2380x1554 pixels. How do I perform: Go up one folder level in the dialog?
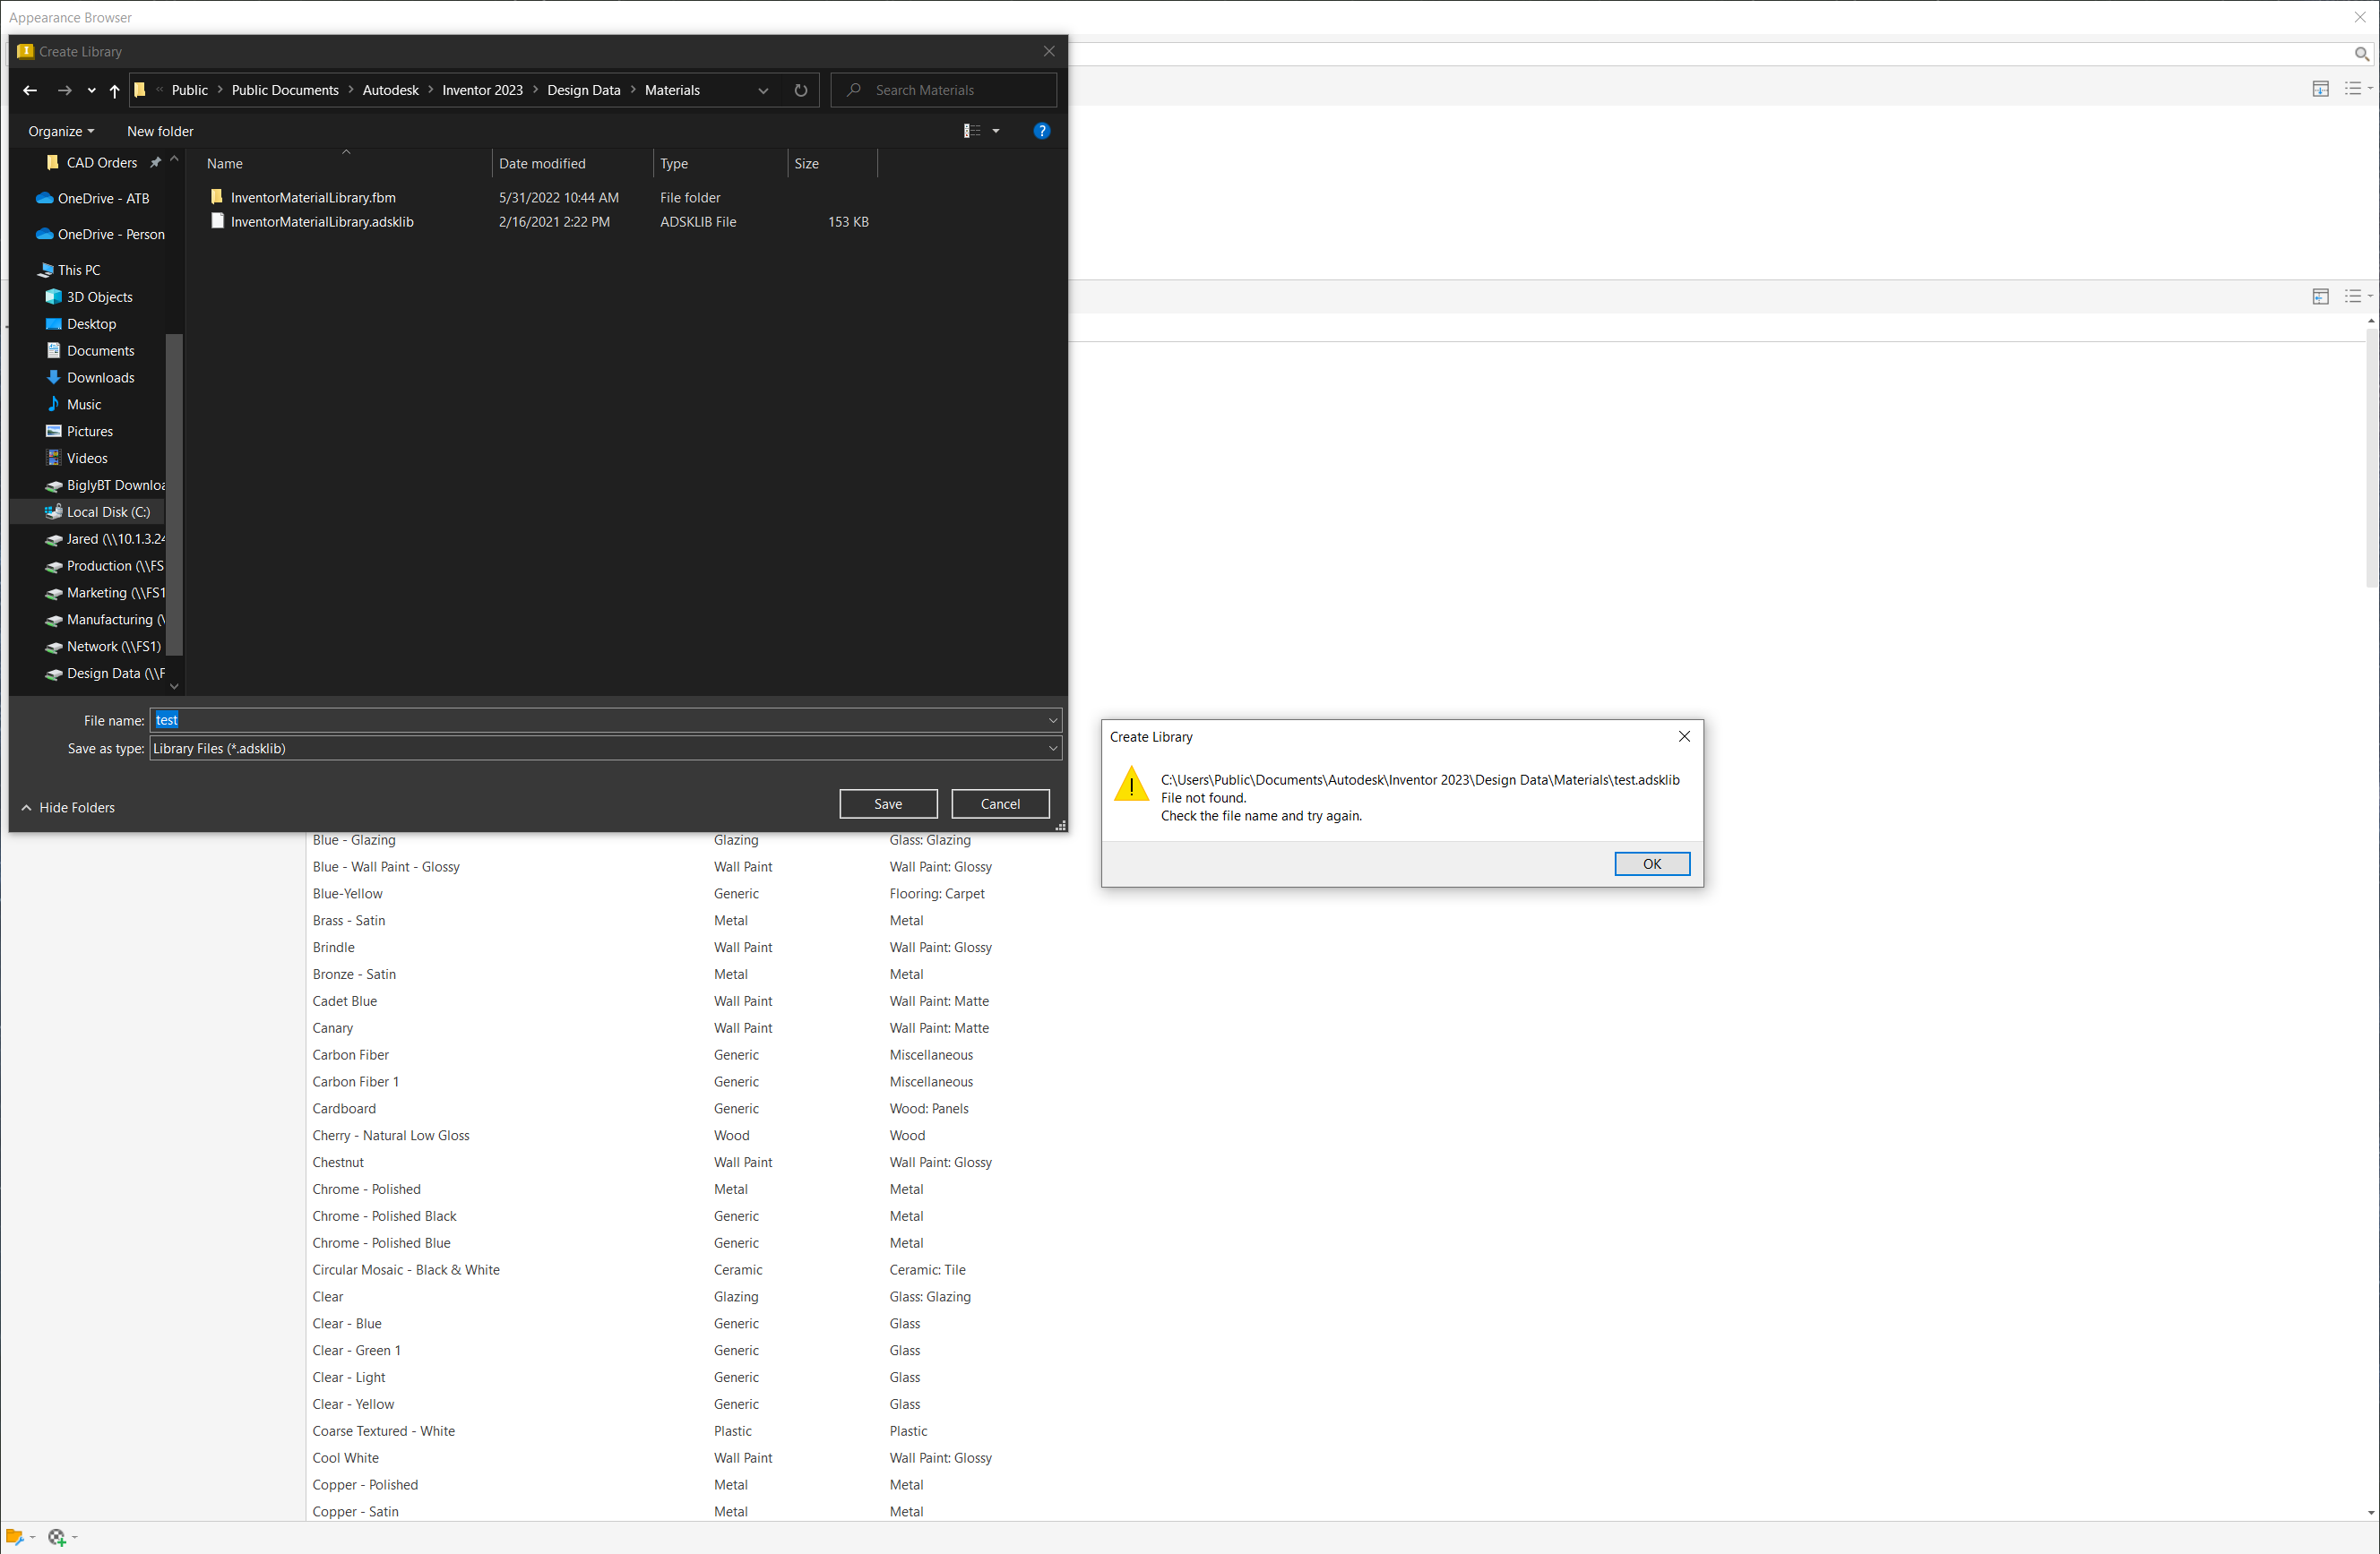point(114,90)
